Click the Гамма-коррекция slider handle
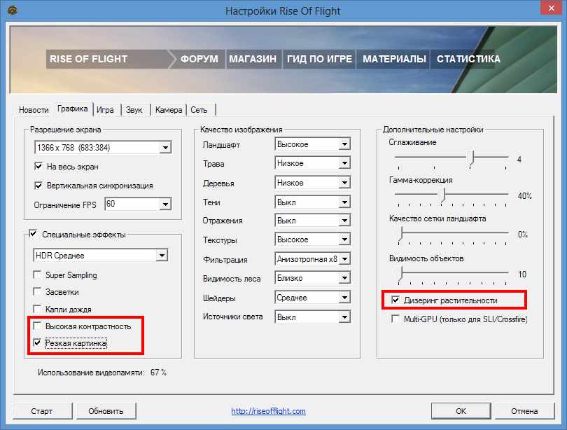 coord(443,196)
